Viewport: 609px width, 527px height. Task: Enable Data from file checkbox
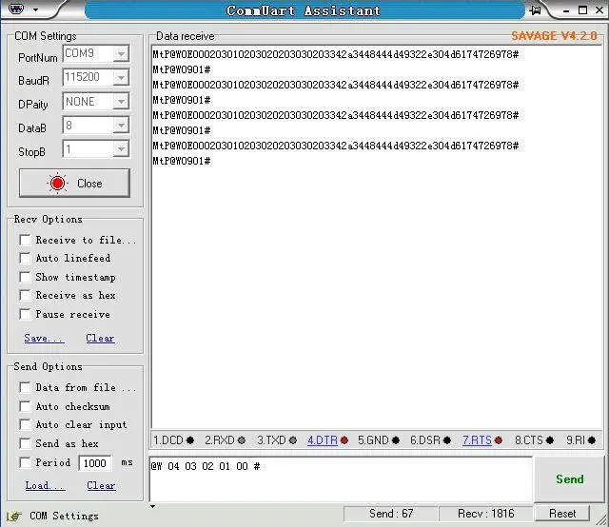coord(25,387)
